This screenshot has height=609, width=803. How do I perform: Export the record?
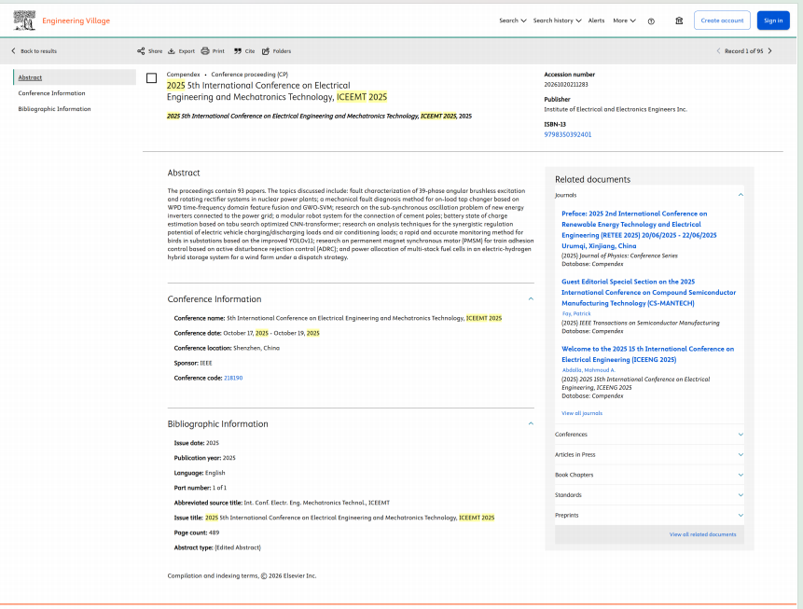(181, 51)
